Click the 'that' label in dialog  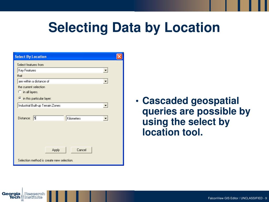pyautogui.click(x=20, y=76)
